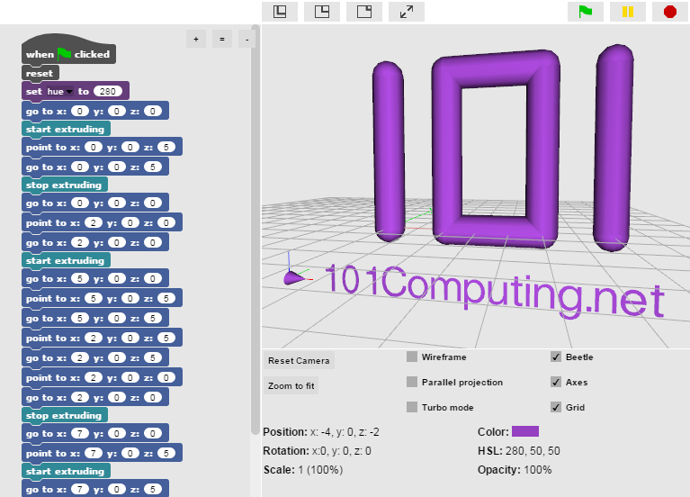Click the green flag run button
Screen dimensions: 690x497
[586, 12]
